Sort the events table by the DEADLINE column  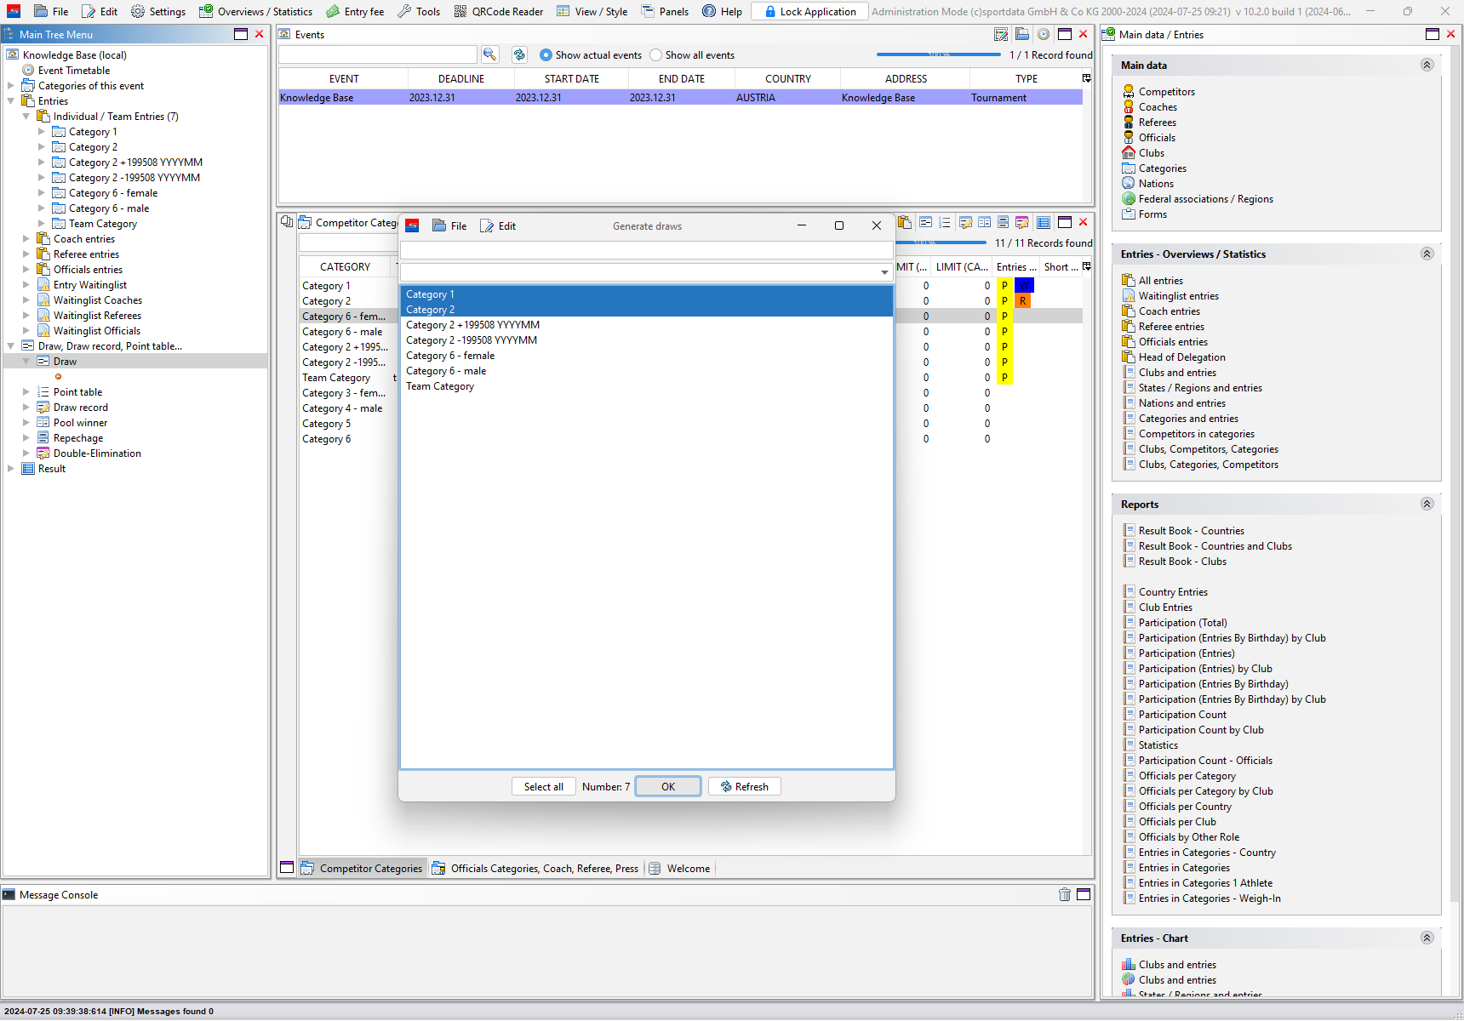coord(460,78)
